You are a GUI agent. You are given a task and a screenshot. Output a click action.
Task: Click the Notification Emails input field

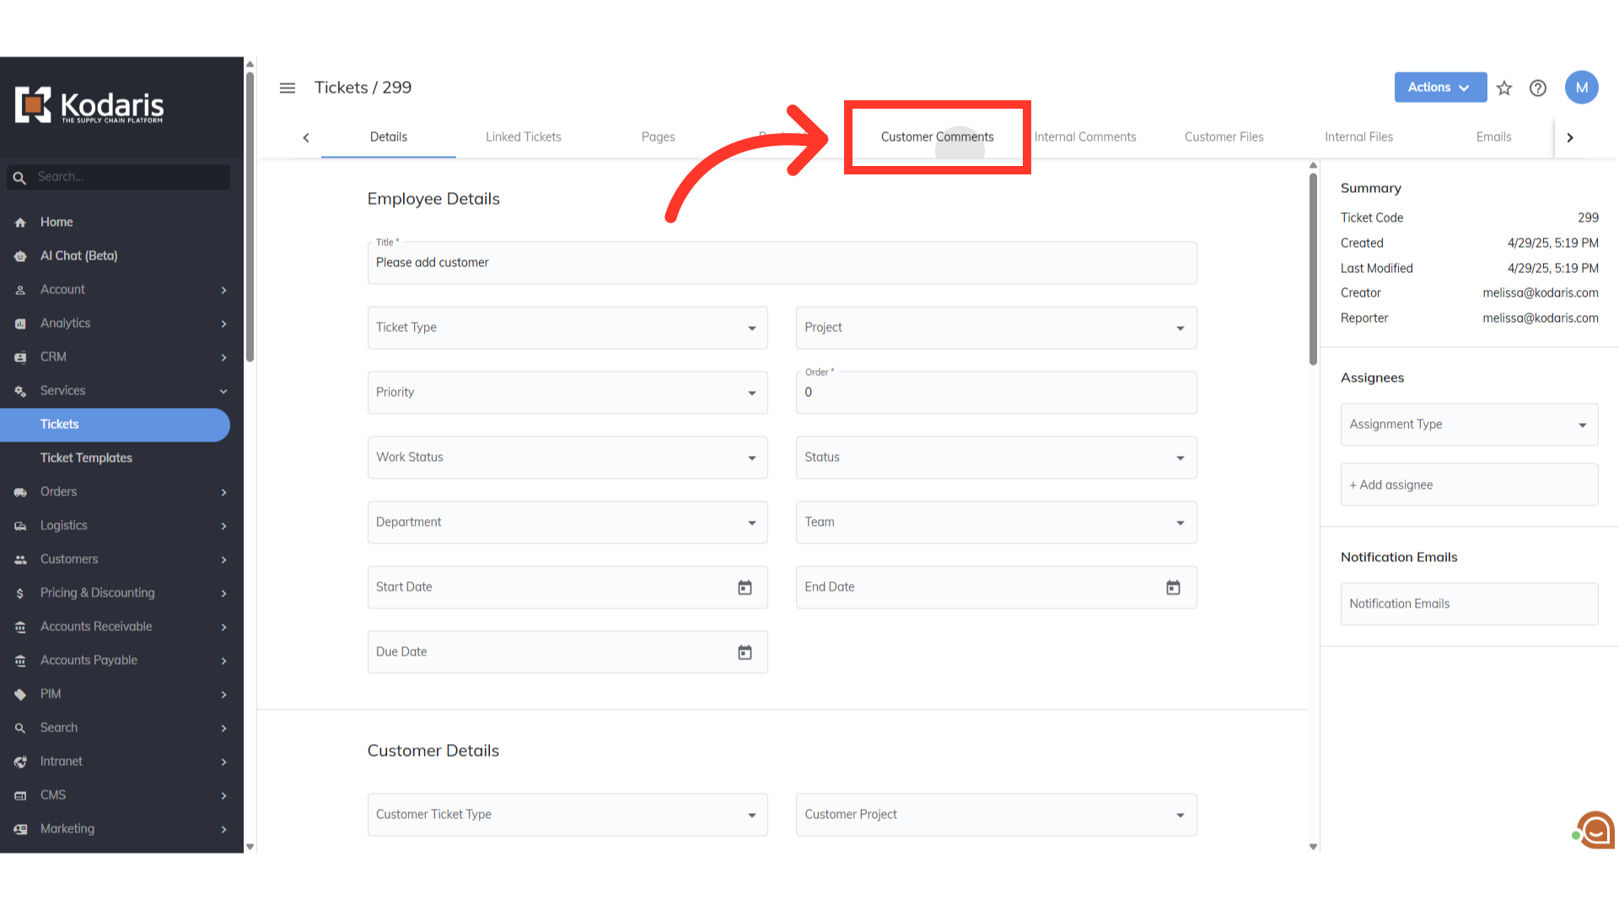(x=1469, y=604)
